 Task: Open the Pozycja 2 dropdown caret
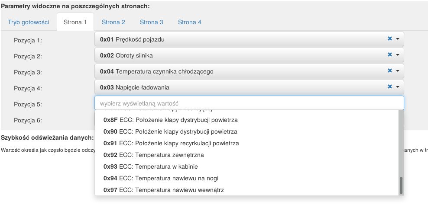point(398,55)
